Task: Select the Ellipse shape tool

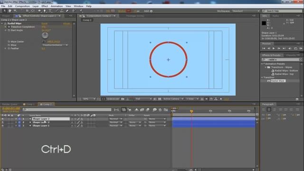Action: click(39, 11)
